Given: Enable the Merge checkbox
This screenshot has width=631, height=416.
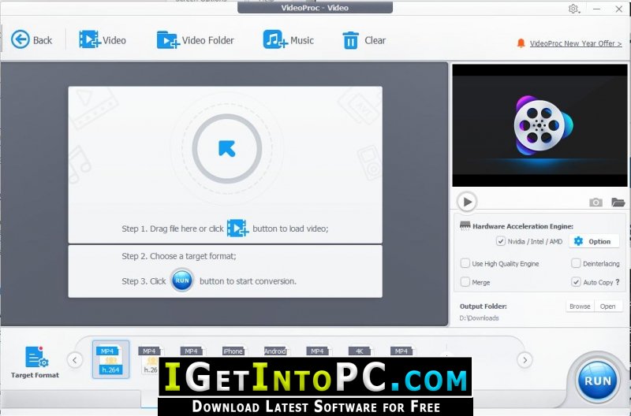Looking at the screenshot, I should (465, 282).
